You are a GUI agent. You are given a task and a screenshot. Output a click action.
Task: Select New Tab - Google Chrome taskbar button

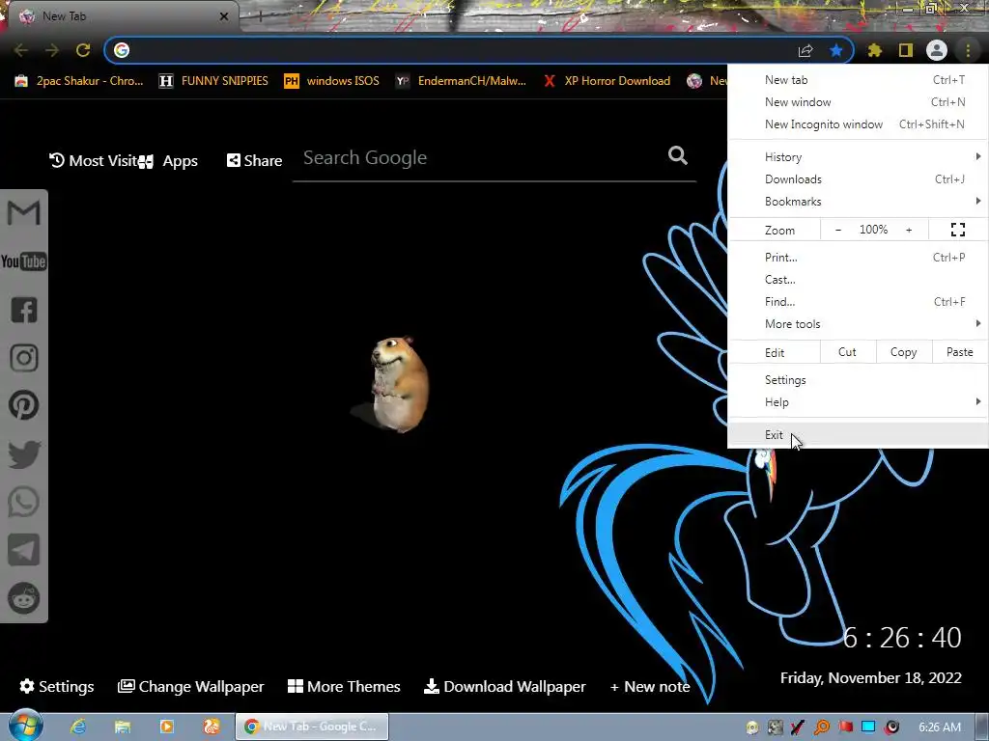[312, 727]
